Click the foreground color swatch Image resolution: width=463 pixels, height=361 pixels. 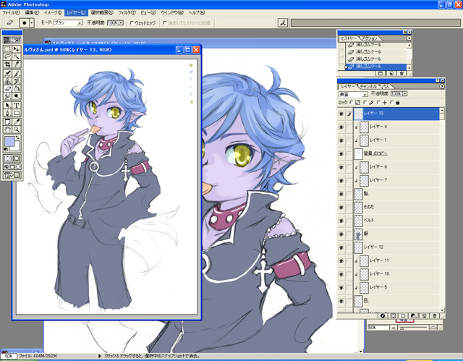pyautogui.click(x=9, y=141)
